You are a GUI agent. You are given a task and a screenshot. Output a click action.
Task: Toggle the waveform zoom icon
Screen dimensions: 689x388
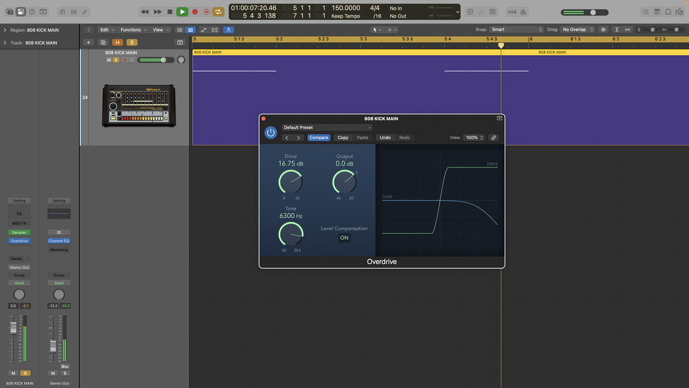click(x=603, y=30)
